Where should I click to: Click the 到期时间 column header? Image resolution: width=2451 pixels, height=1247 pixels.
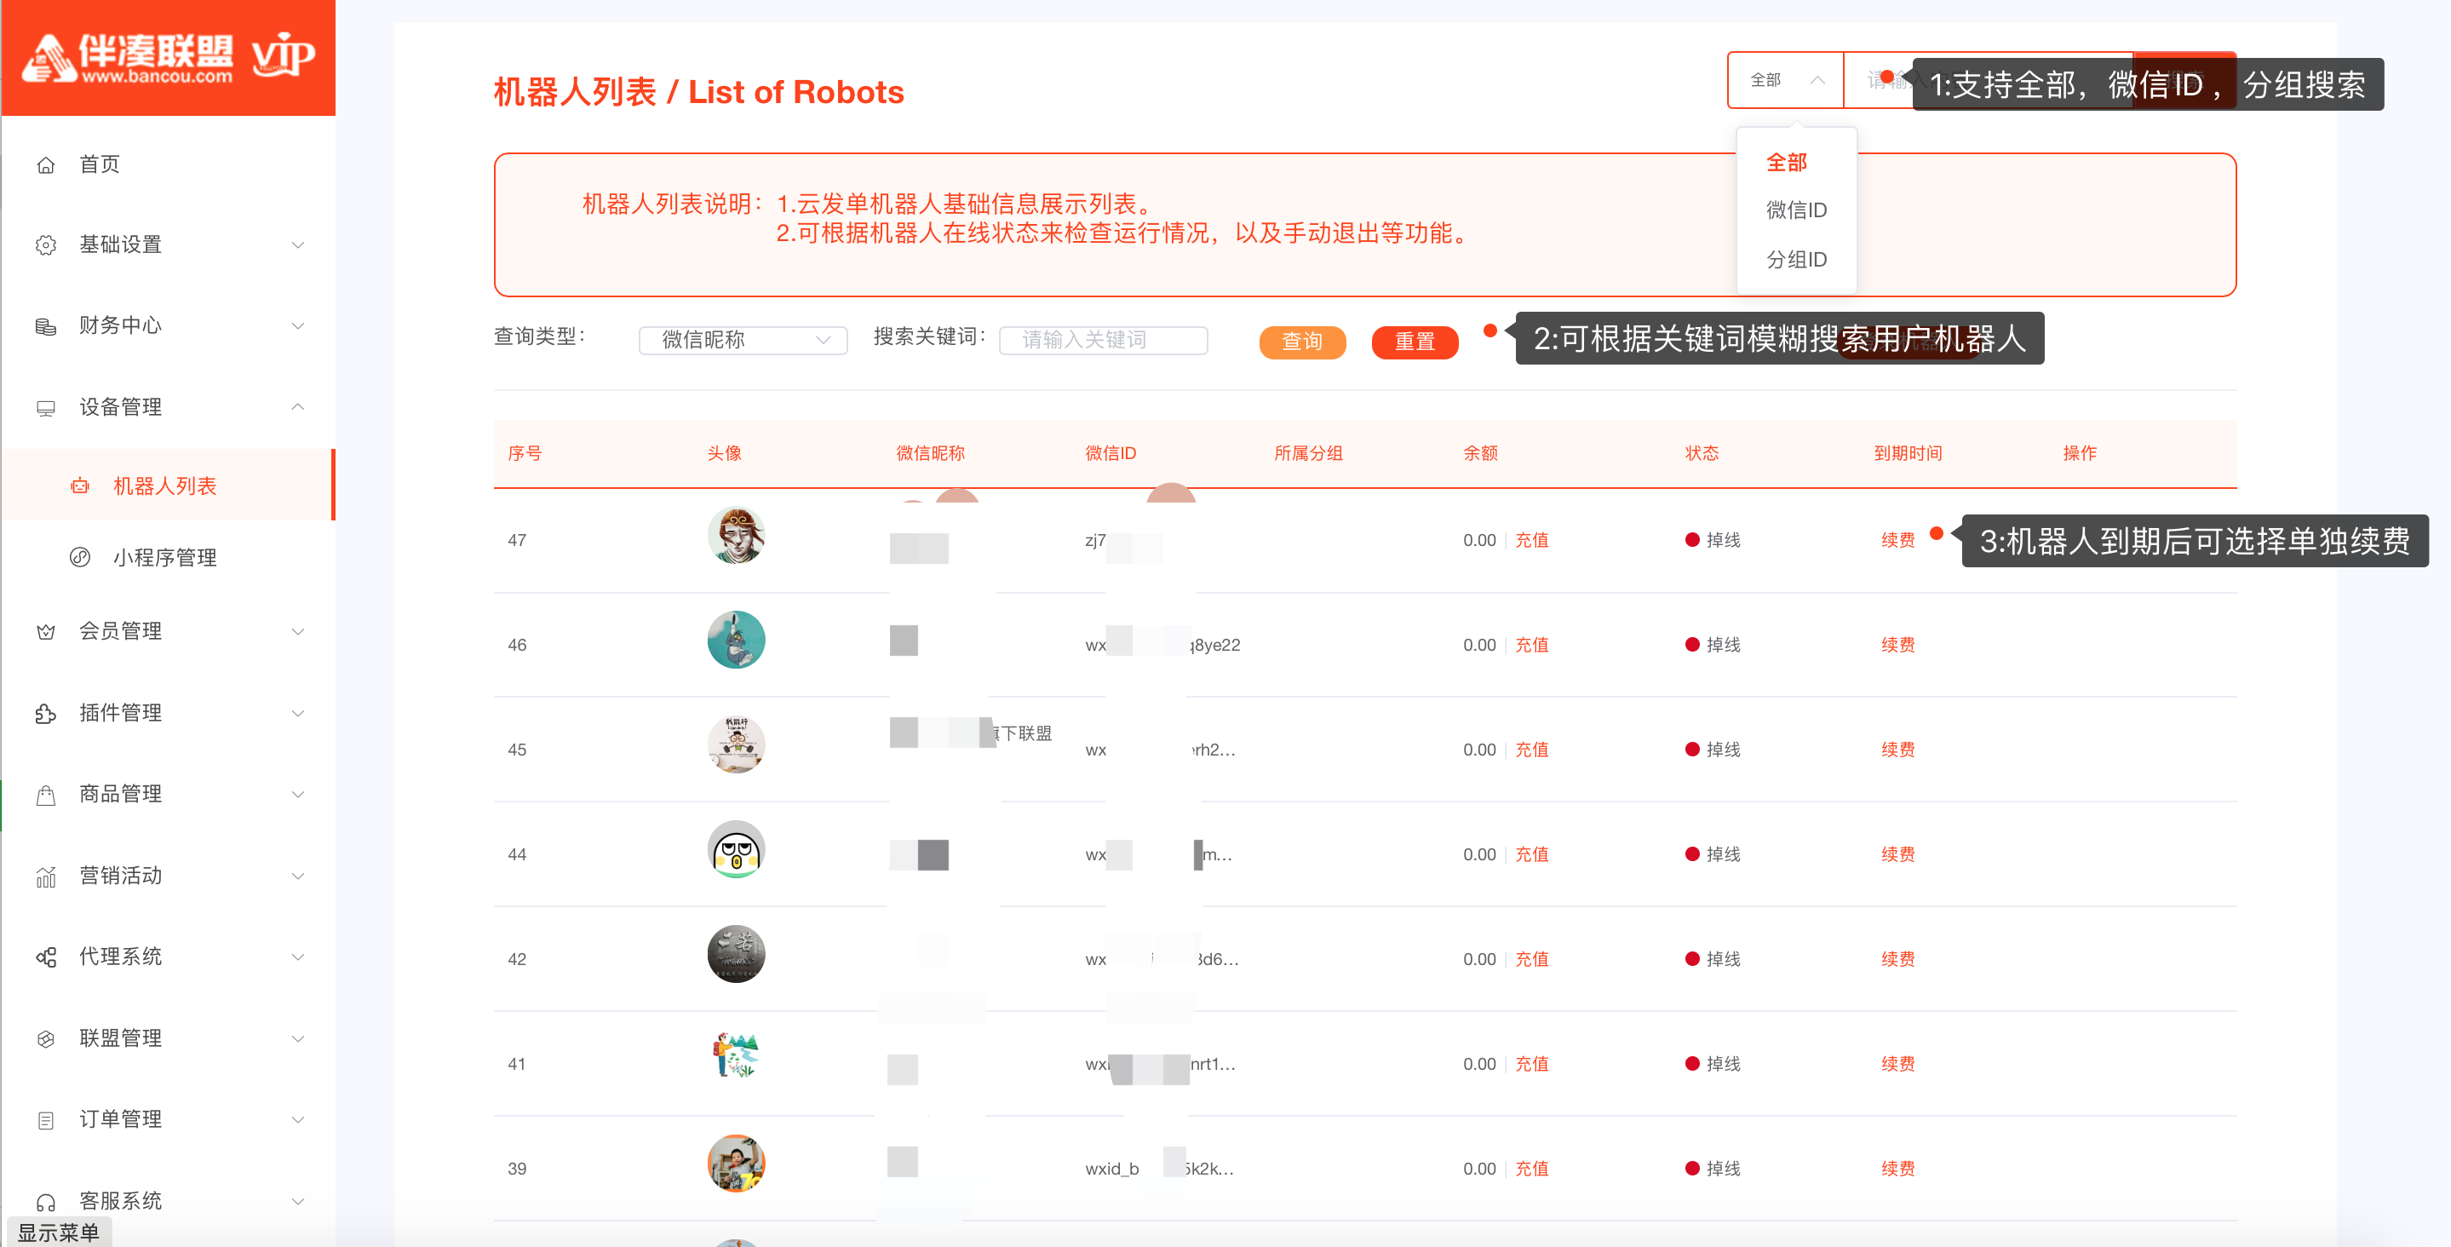[1909, 453]
